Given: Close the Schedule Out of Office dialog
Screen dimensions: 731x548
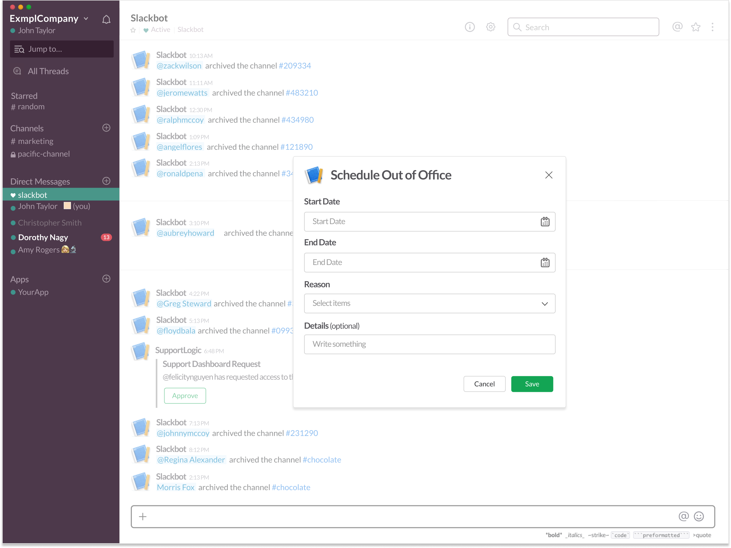Looking at the screenshot, I should point(549,175).
